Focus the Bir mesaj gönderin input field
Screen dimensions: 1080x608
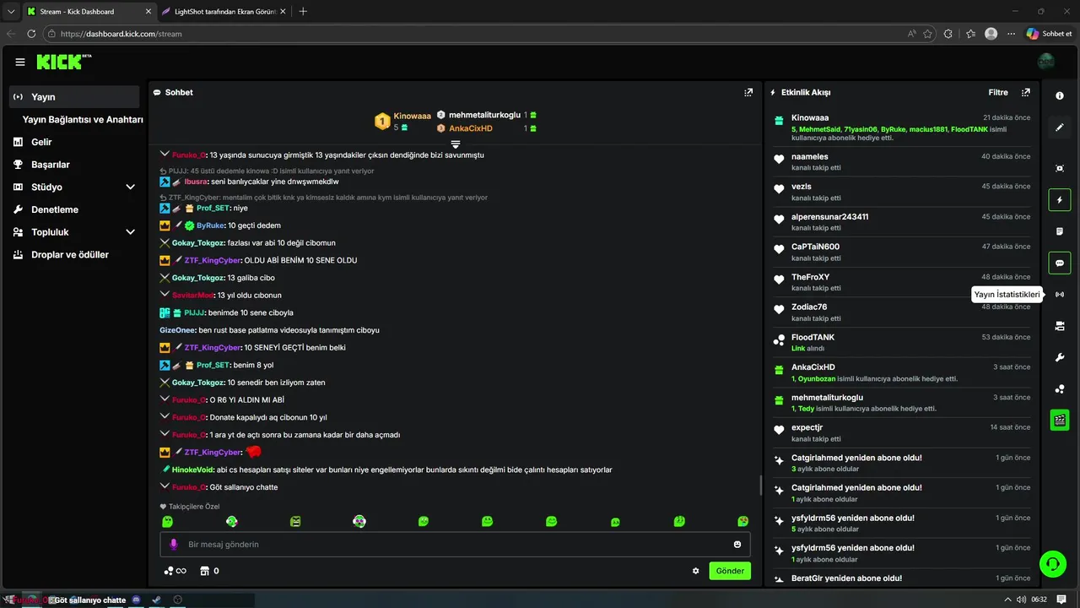456,545
